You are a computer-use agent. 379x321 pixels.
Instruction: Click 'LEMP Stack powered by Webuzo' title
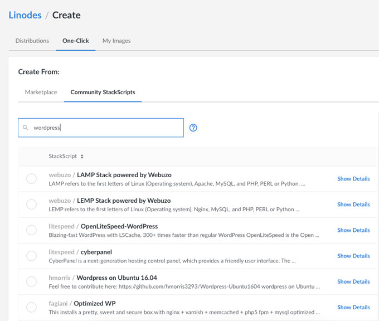124,201
